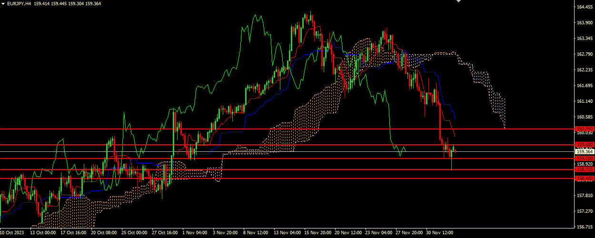Select the 159.600 red price level label
595x238 pixels.
tap(584, 145)
